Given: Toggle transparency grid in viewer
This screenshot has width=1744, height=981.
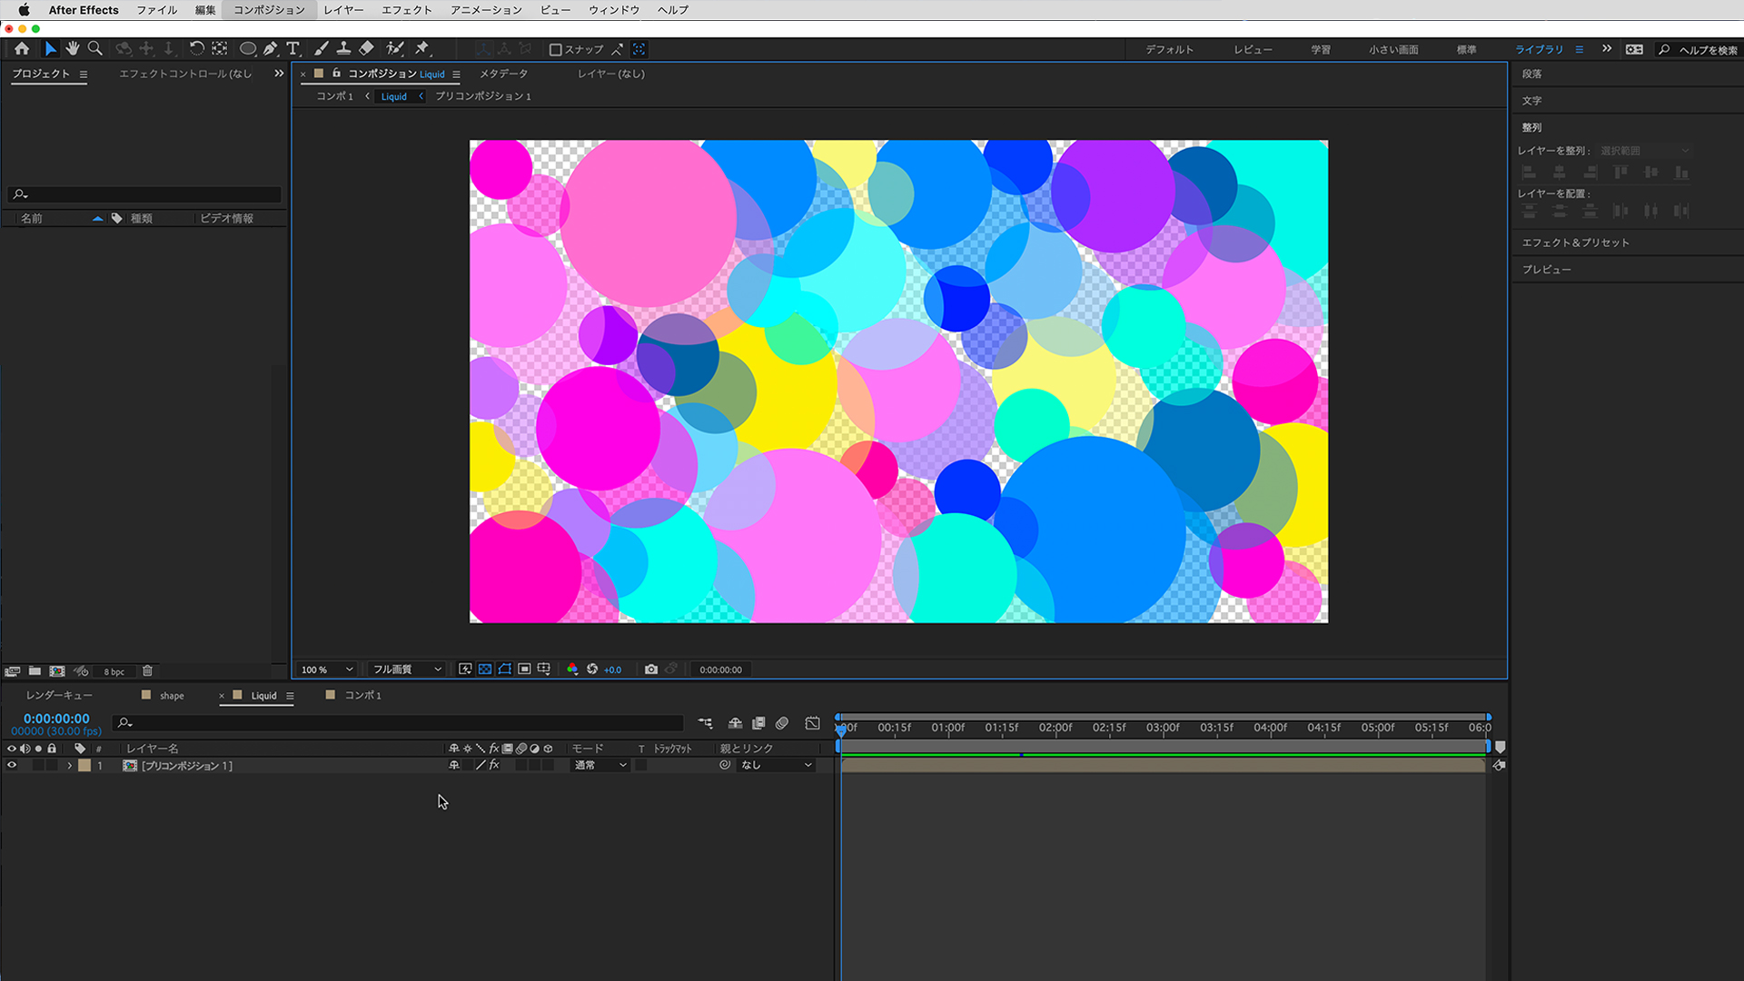Looking at the screenshot, I should point(485,669).
